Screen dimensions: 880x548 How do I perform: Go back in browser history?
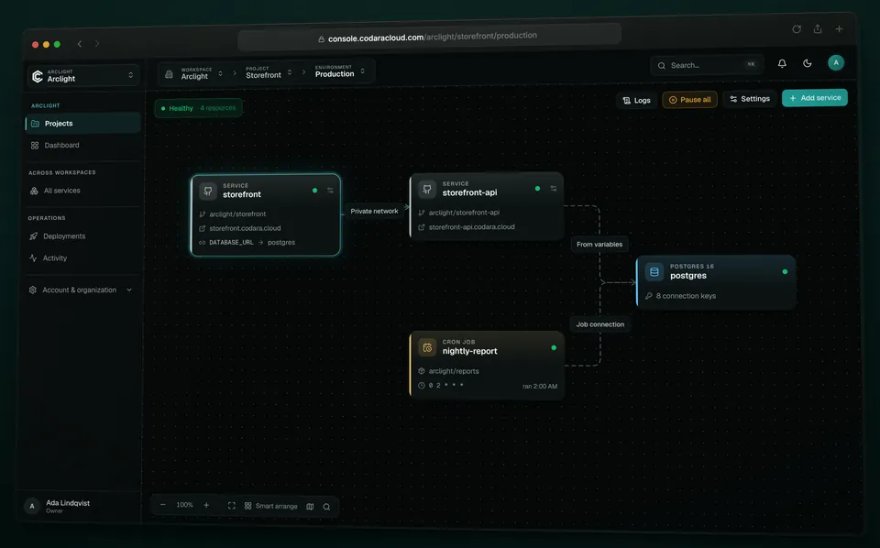coord(80,44)
